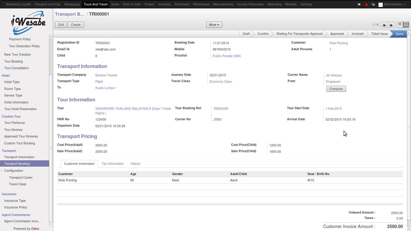Click the sign-in arrow icon in top bar
Viewport: 411px width, 231px height.
359,5
